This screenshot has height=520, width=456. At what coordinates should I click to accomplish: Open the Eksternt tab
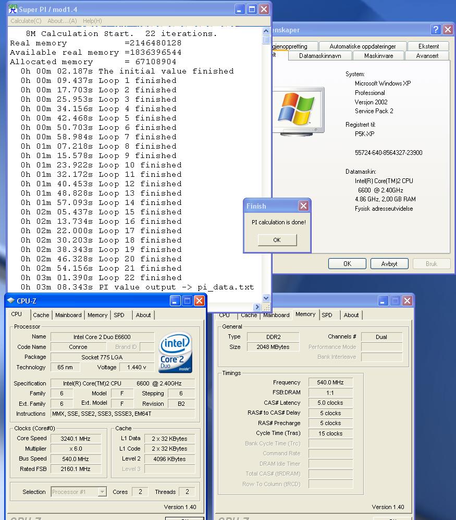click(428, 46)
